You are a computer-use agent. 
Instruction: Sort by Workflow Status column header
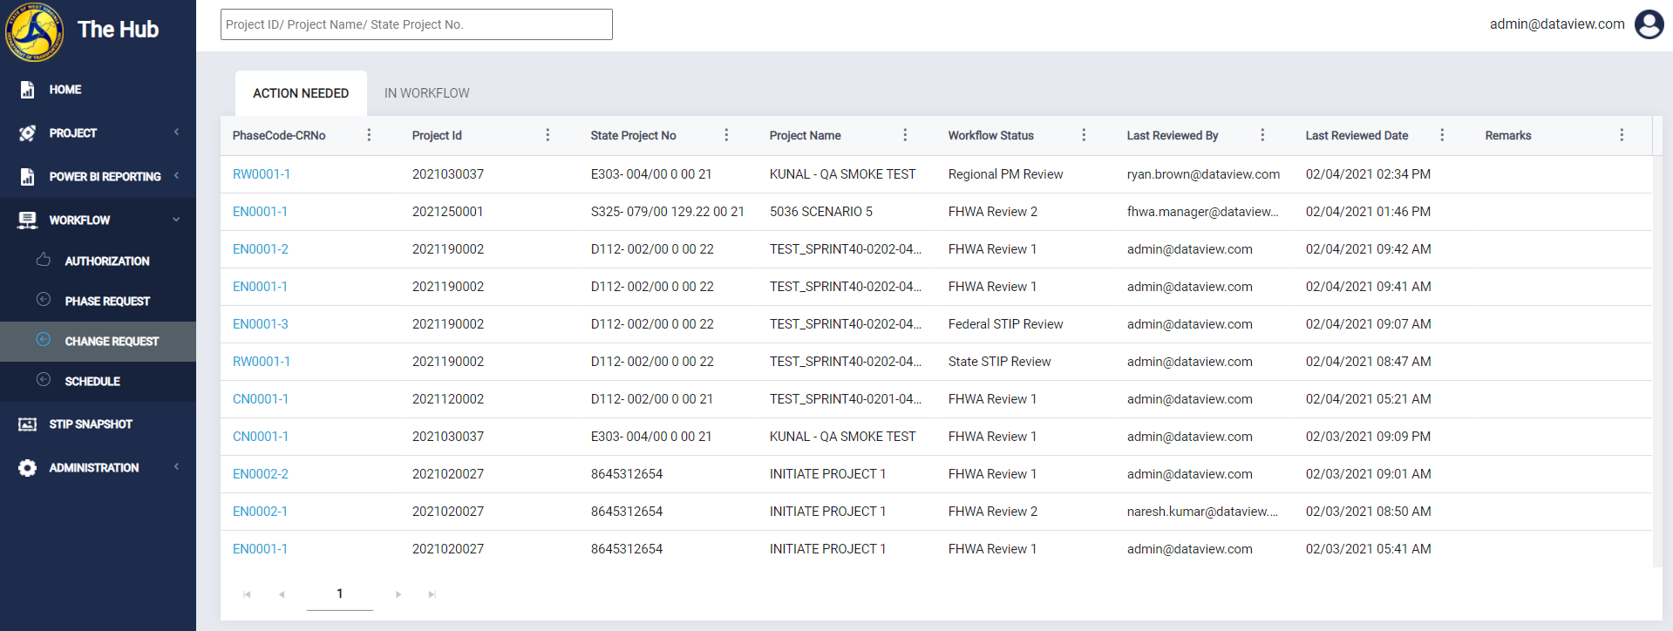pos(991,135)
